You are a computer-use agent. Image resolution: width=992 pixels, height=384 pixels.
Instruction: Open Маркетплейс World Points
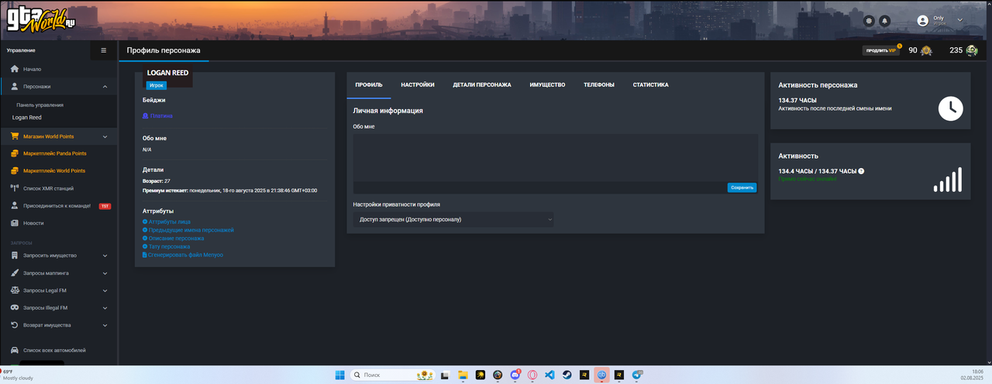click(x=59, y=170)
